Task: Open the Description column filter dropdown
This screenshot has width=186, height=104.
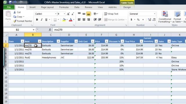Action: (x=58, y=41)
